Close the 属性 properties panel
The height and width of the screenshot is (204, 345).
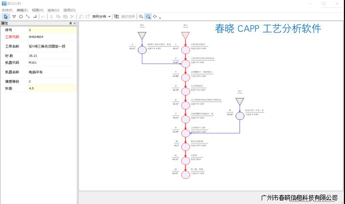[75, 23]
